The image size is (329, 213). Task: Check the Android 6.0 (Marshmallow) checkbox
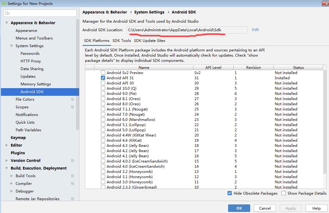[103, 119]
